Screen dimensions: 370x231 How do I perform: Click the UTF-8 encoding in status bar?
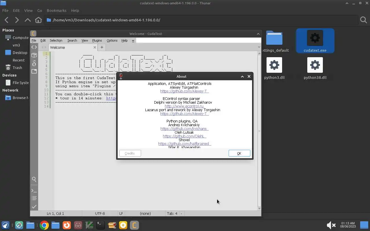pos(100,214)
